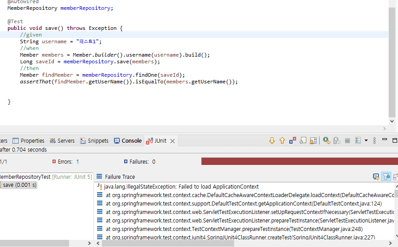Close the JUnit tab

(x=172, y=141)
